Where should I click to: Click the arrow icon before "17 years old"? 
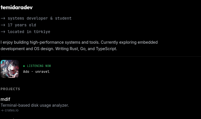click(x=3, y=25)
